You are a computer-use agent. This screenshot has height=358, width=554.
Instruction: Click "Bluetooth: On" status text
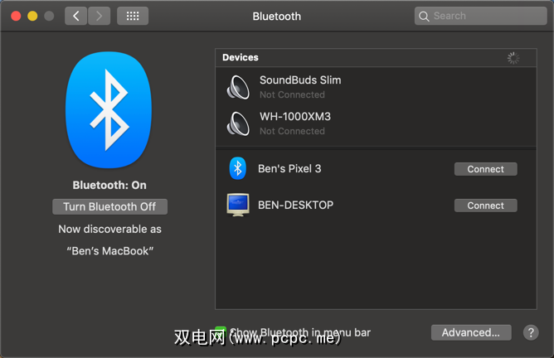(x=109, y=186)
